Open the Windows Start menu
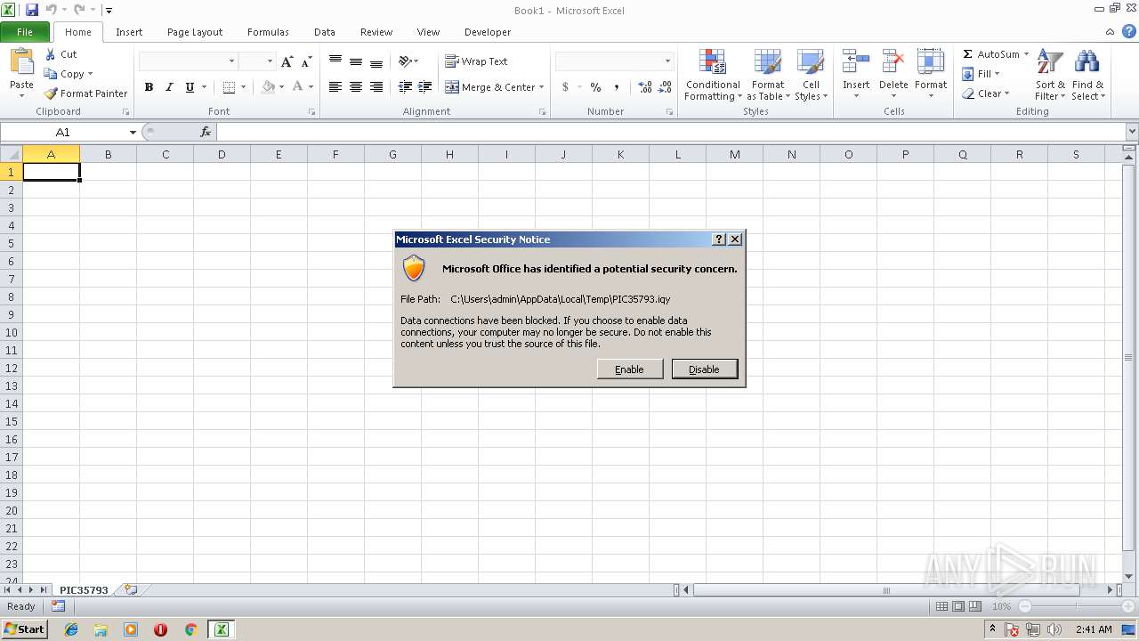The image size is (1139, 641). 24,629
